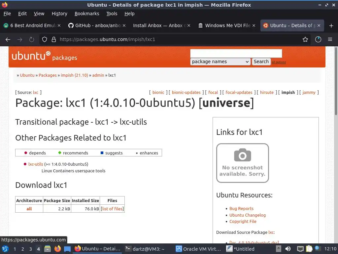Open the History menu
The image size is (338, 254).
pos(59,14)
